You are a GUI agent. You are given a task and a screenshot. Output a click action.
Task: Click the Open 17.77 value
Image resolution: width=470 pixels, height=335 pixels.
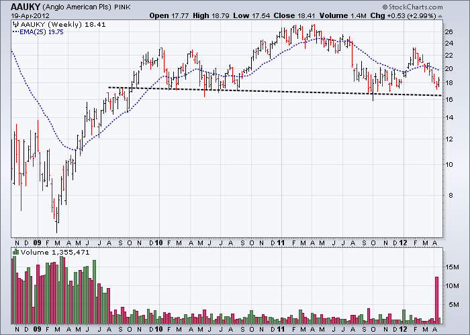click(x=169, y=15)
